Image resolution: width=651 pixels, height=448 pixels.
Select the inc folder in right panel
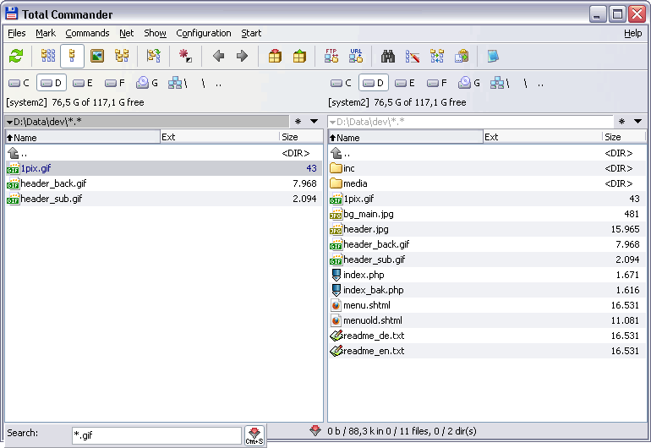tap(487, 168)
